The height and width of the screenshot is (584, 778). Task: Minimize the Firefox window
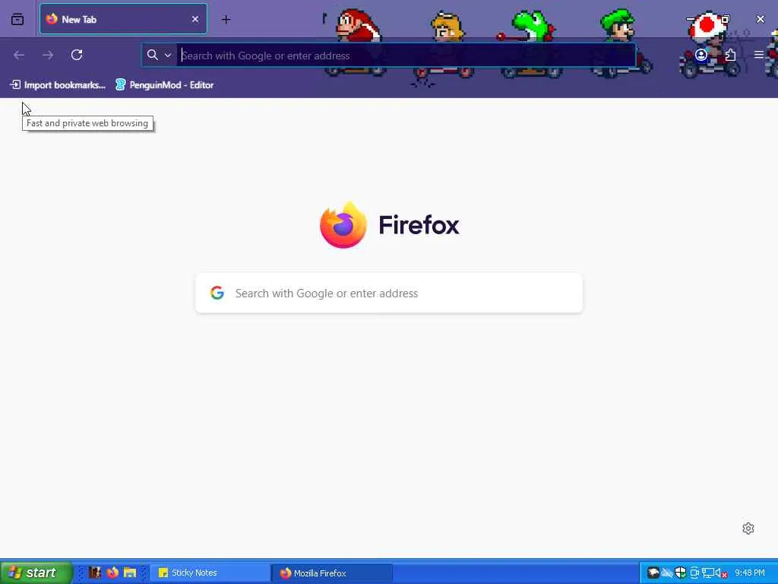tap(690, 19)
